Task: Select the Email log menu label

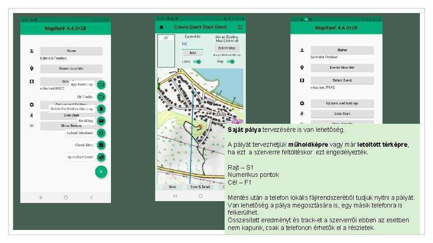Action: (86, 121)
